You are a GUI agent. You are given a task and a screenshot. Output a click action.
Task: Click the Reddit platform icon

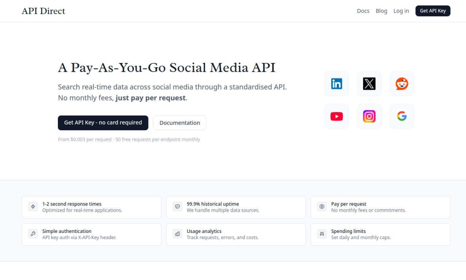coord(402,83)
